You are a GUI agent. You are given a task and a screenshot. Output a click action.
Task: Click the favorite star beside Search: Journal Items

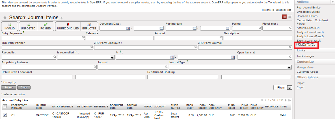coord(5,18)
